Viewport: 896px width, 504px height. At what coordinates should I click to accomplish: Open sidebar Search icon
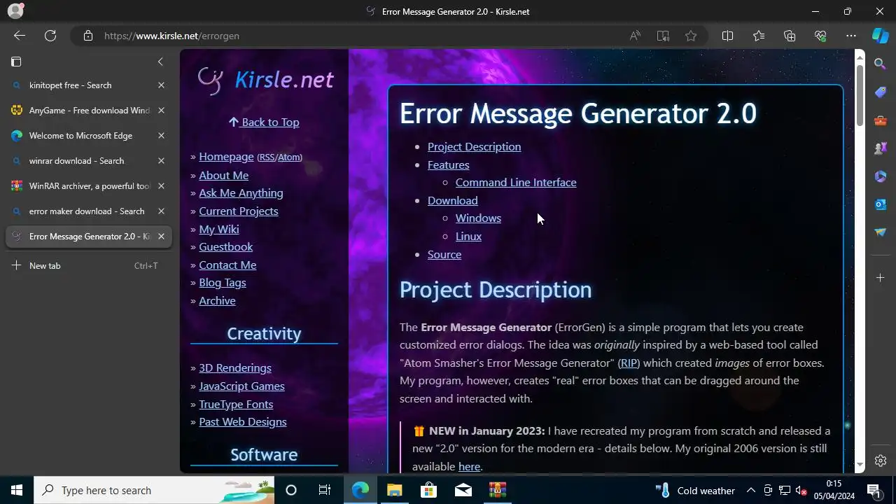881,64
